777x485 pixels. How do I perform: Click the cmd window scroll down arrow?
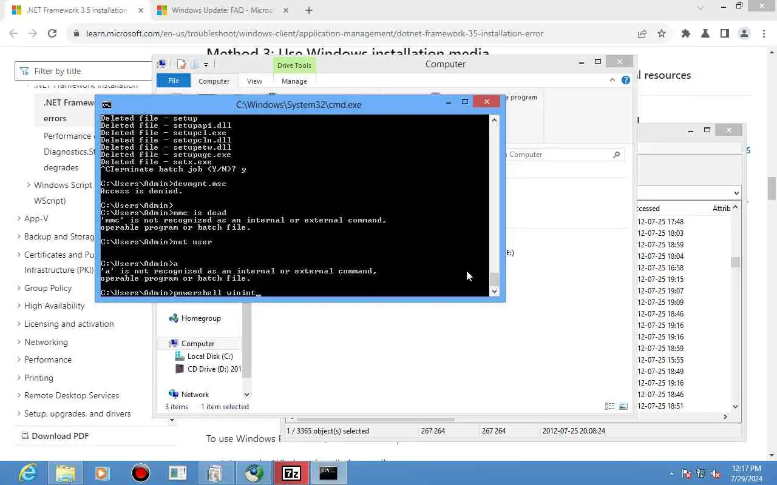[494, 292]
